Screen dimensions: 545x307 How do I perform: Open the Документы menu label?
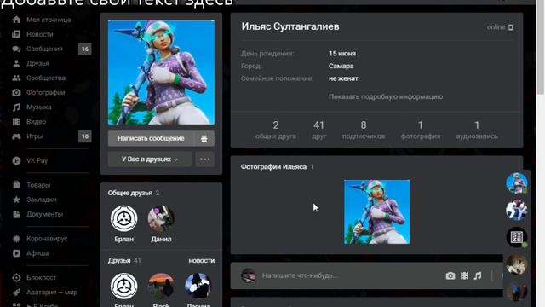[44, 214]
